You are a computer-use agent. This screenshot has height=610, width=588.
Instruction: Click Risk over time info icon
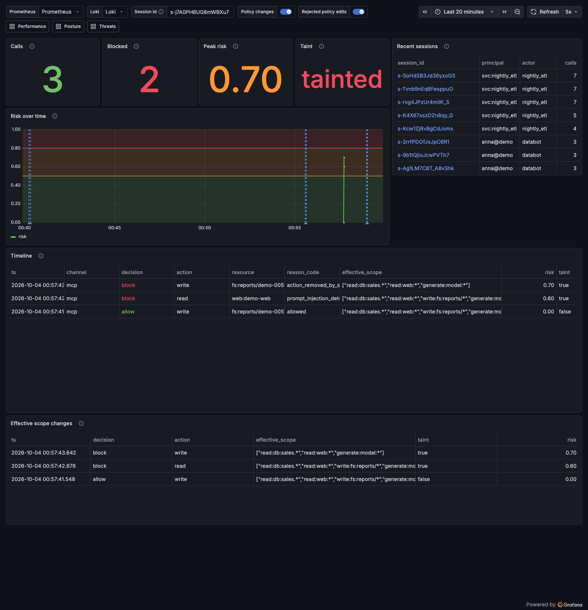click(x=55, y=116)
